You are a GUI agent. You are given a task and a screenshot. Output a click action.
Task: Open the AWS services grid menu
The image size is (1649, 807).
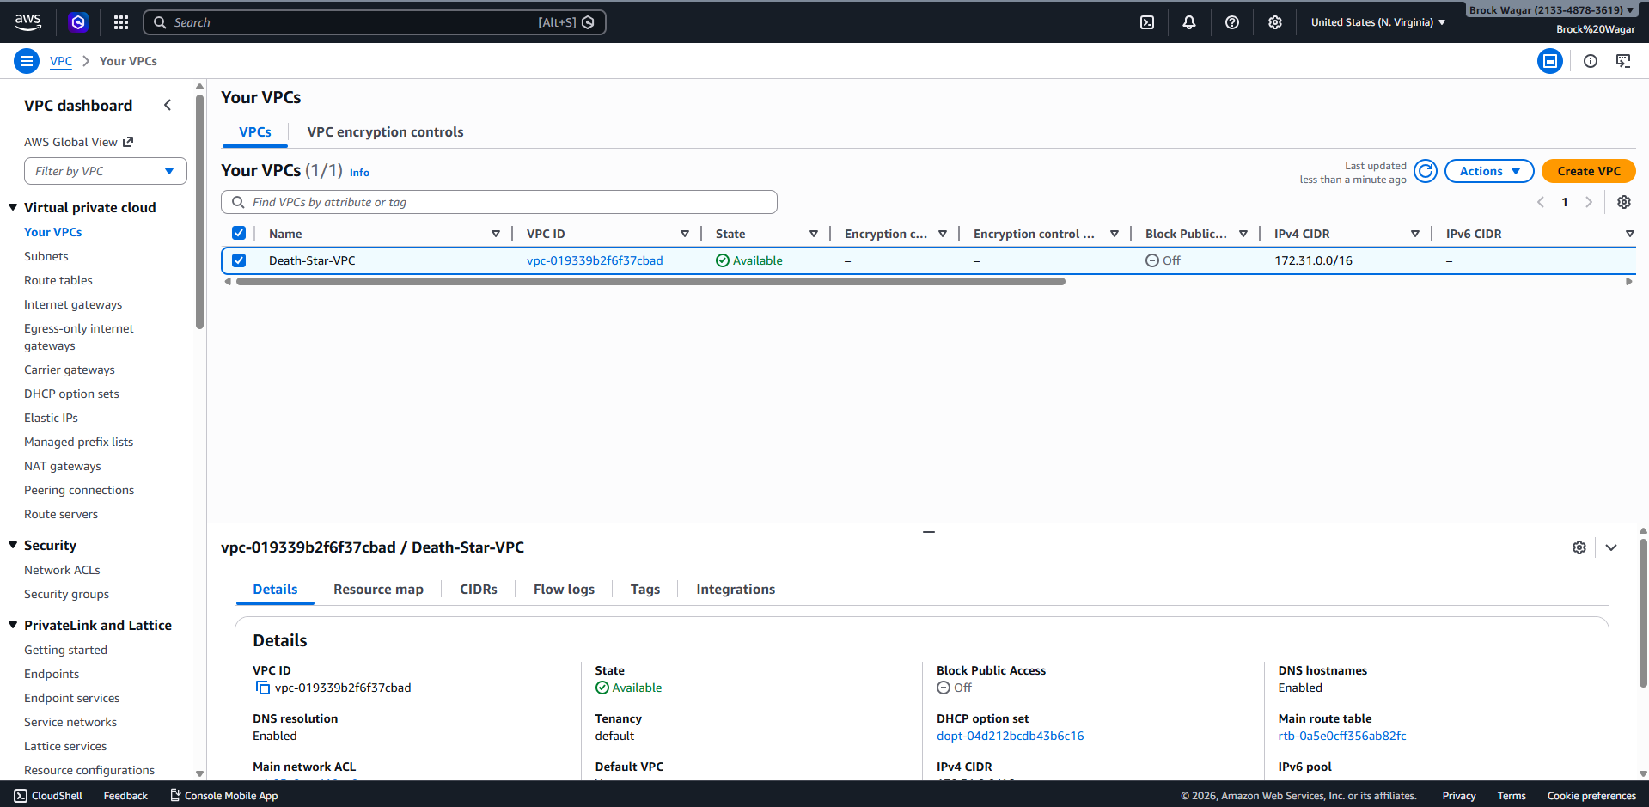pyautogui.click(x=121, y=22)
